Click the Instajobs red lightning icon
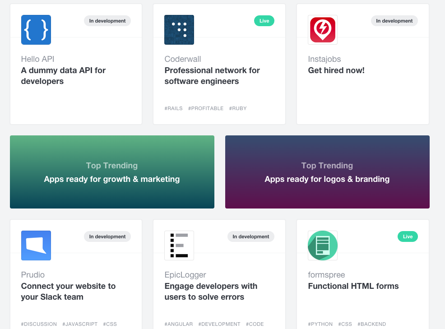Screen dimensions: 445x329 (x=323, y=30)
